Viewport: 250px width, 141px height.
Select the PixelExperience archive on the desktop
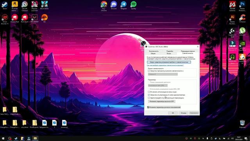pos(34,124)
